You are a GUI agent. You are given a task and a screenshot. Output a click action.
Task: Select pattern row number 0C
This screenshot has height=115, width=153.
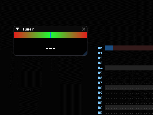(100, 108)
